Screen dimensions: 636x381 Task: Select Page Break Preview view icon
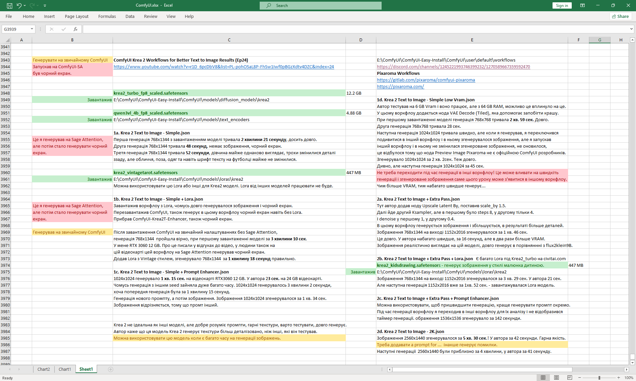(x=570, y=378)
